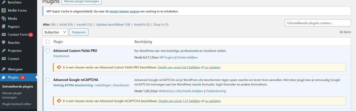Click the Beschrijving column header

pyautogui.click(x=143, y=42)
